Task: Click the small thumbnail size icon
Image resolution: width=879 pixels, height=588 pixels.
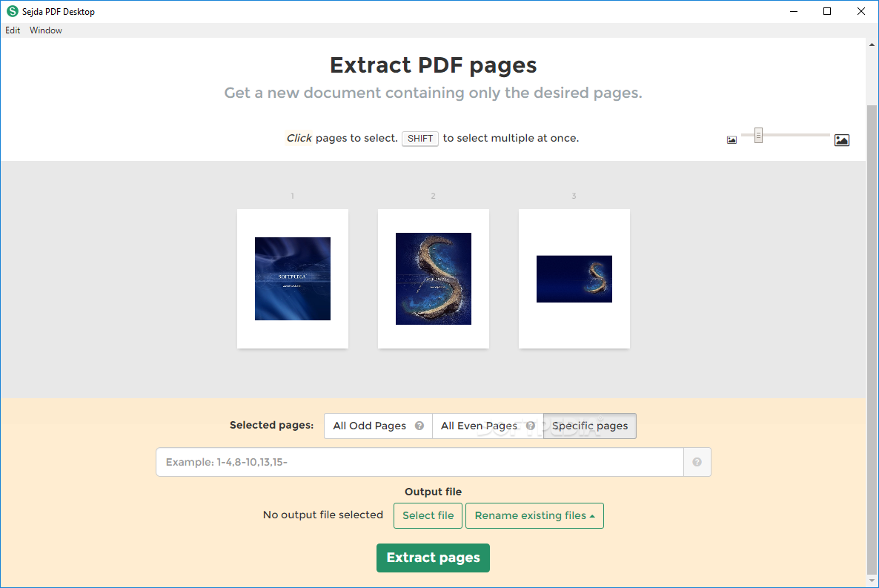Action: 732,139
